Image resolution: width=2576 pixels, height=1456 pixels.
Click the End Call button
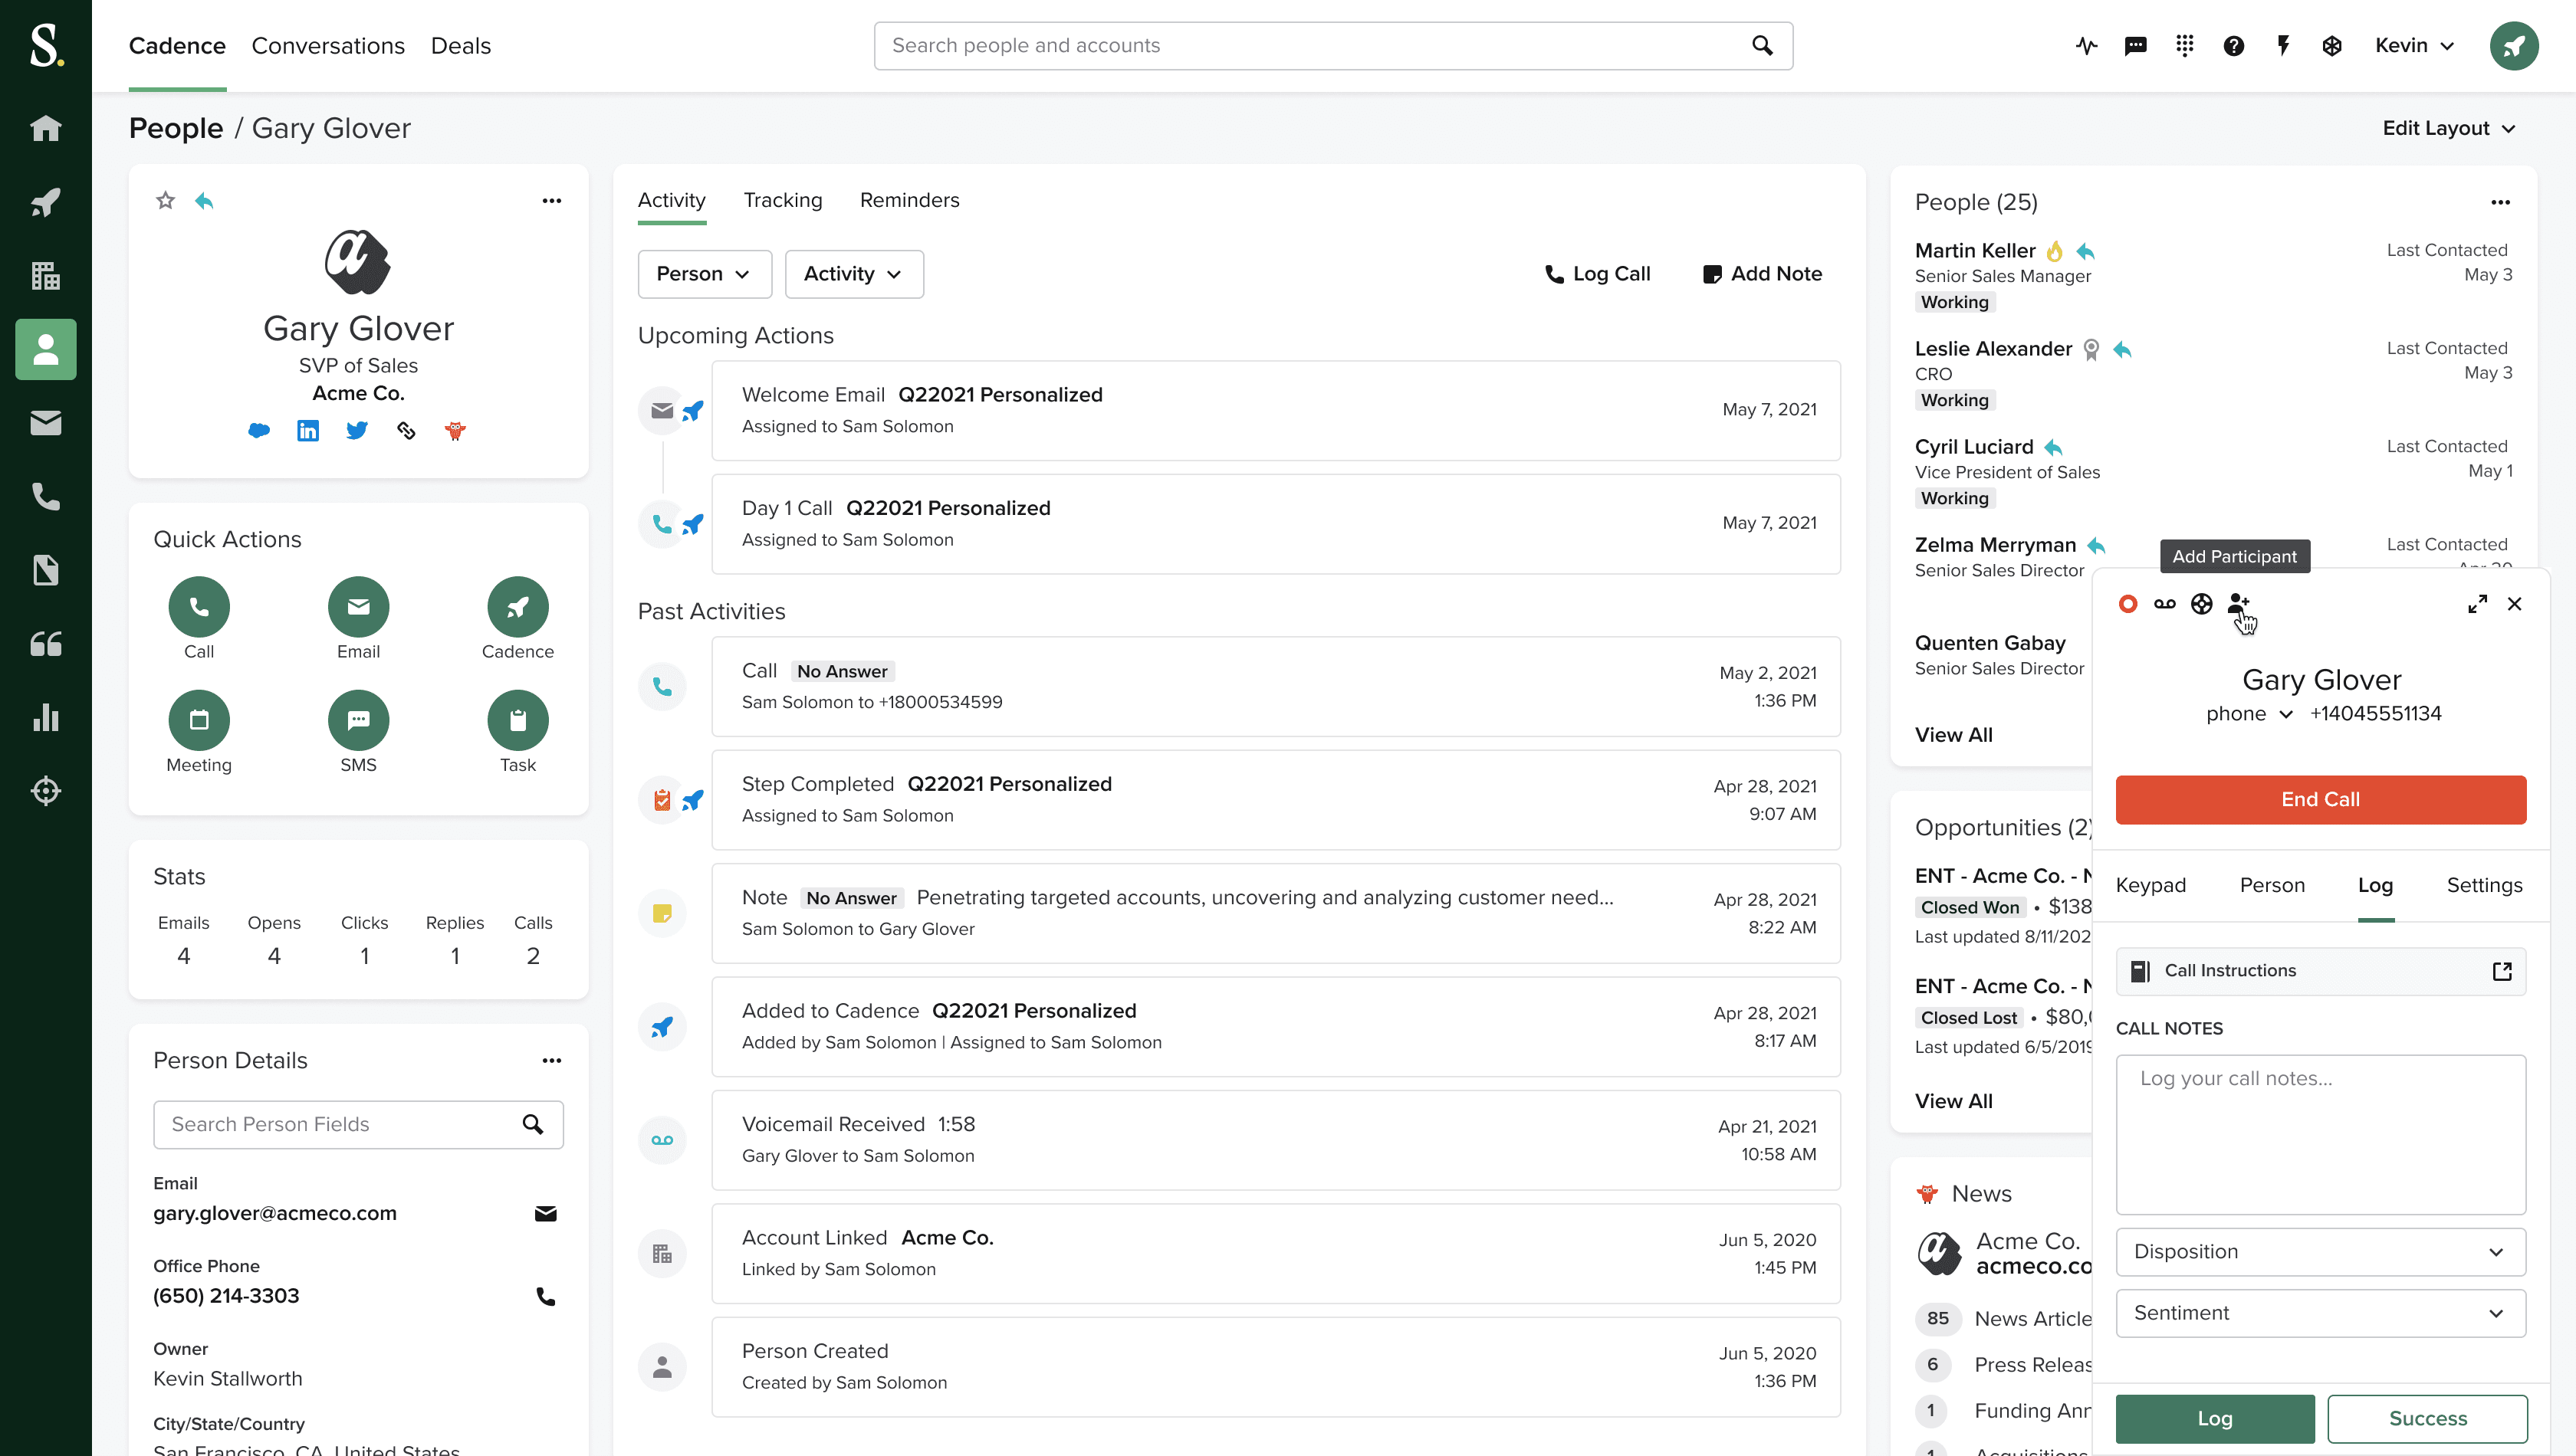pos(2319,799)
